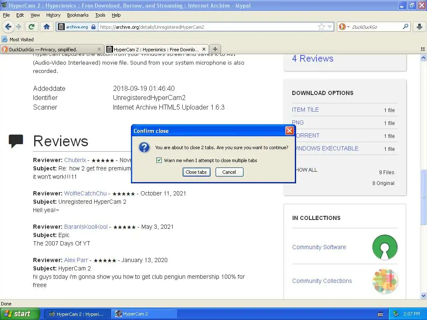Click the identifier UnregisteredHyperCam2 text

pyautogui.click(x=149, y=97)
